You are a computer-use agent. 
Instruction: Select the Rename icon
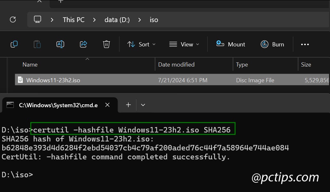tap(60, 44)
